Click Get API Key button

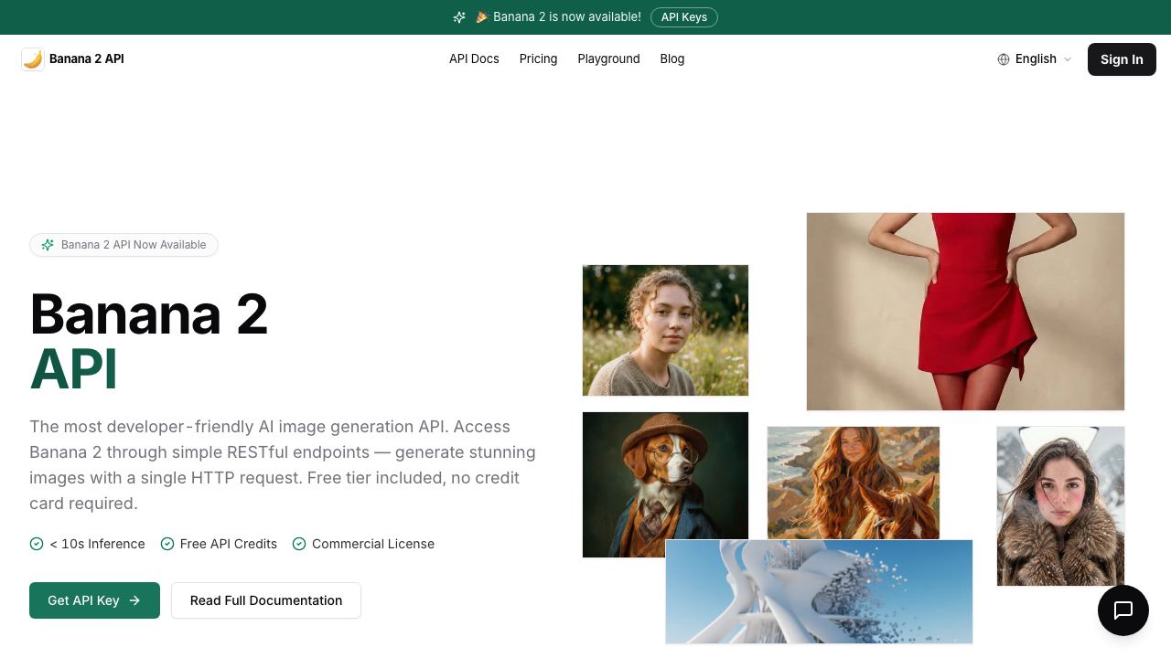(x=94, y=600)
